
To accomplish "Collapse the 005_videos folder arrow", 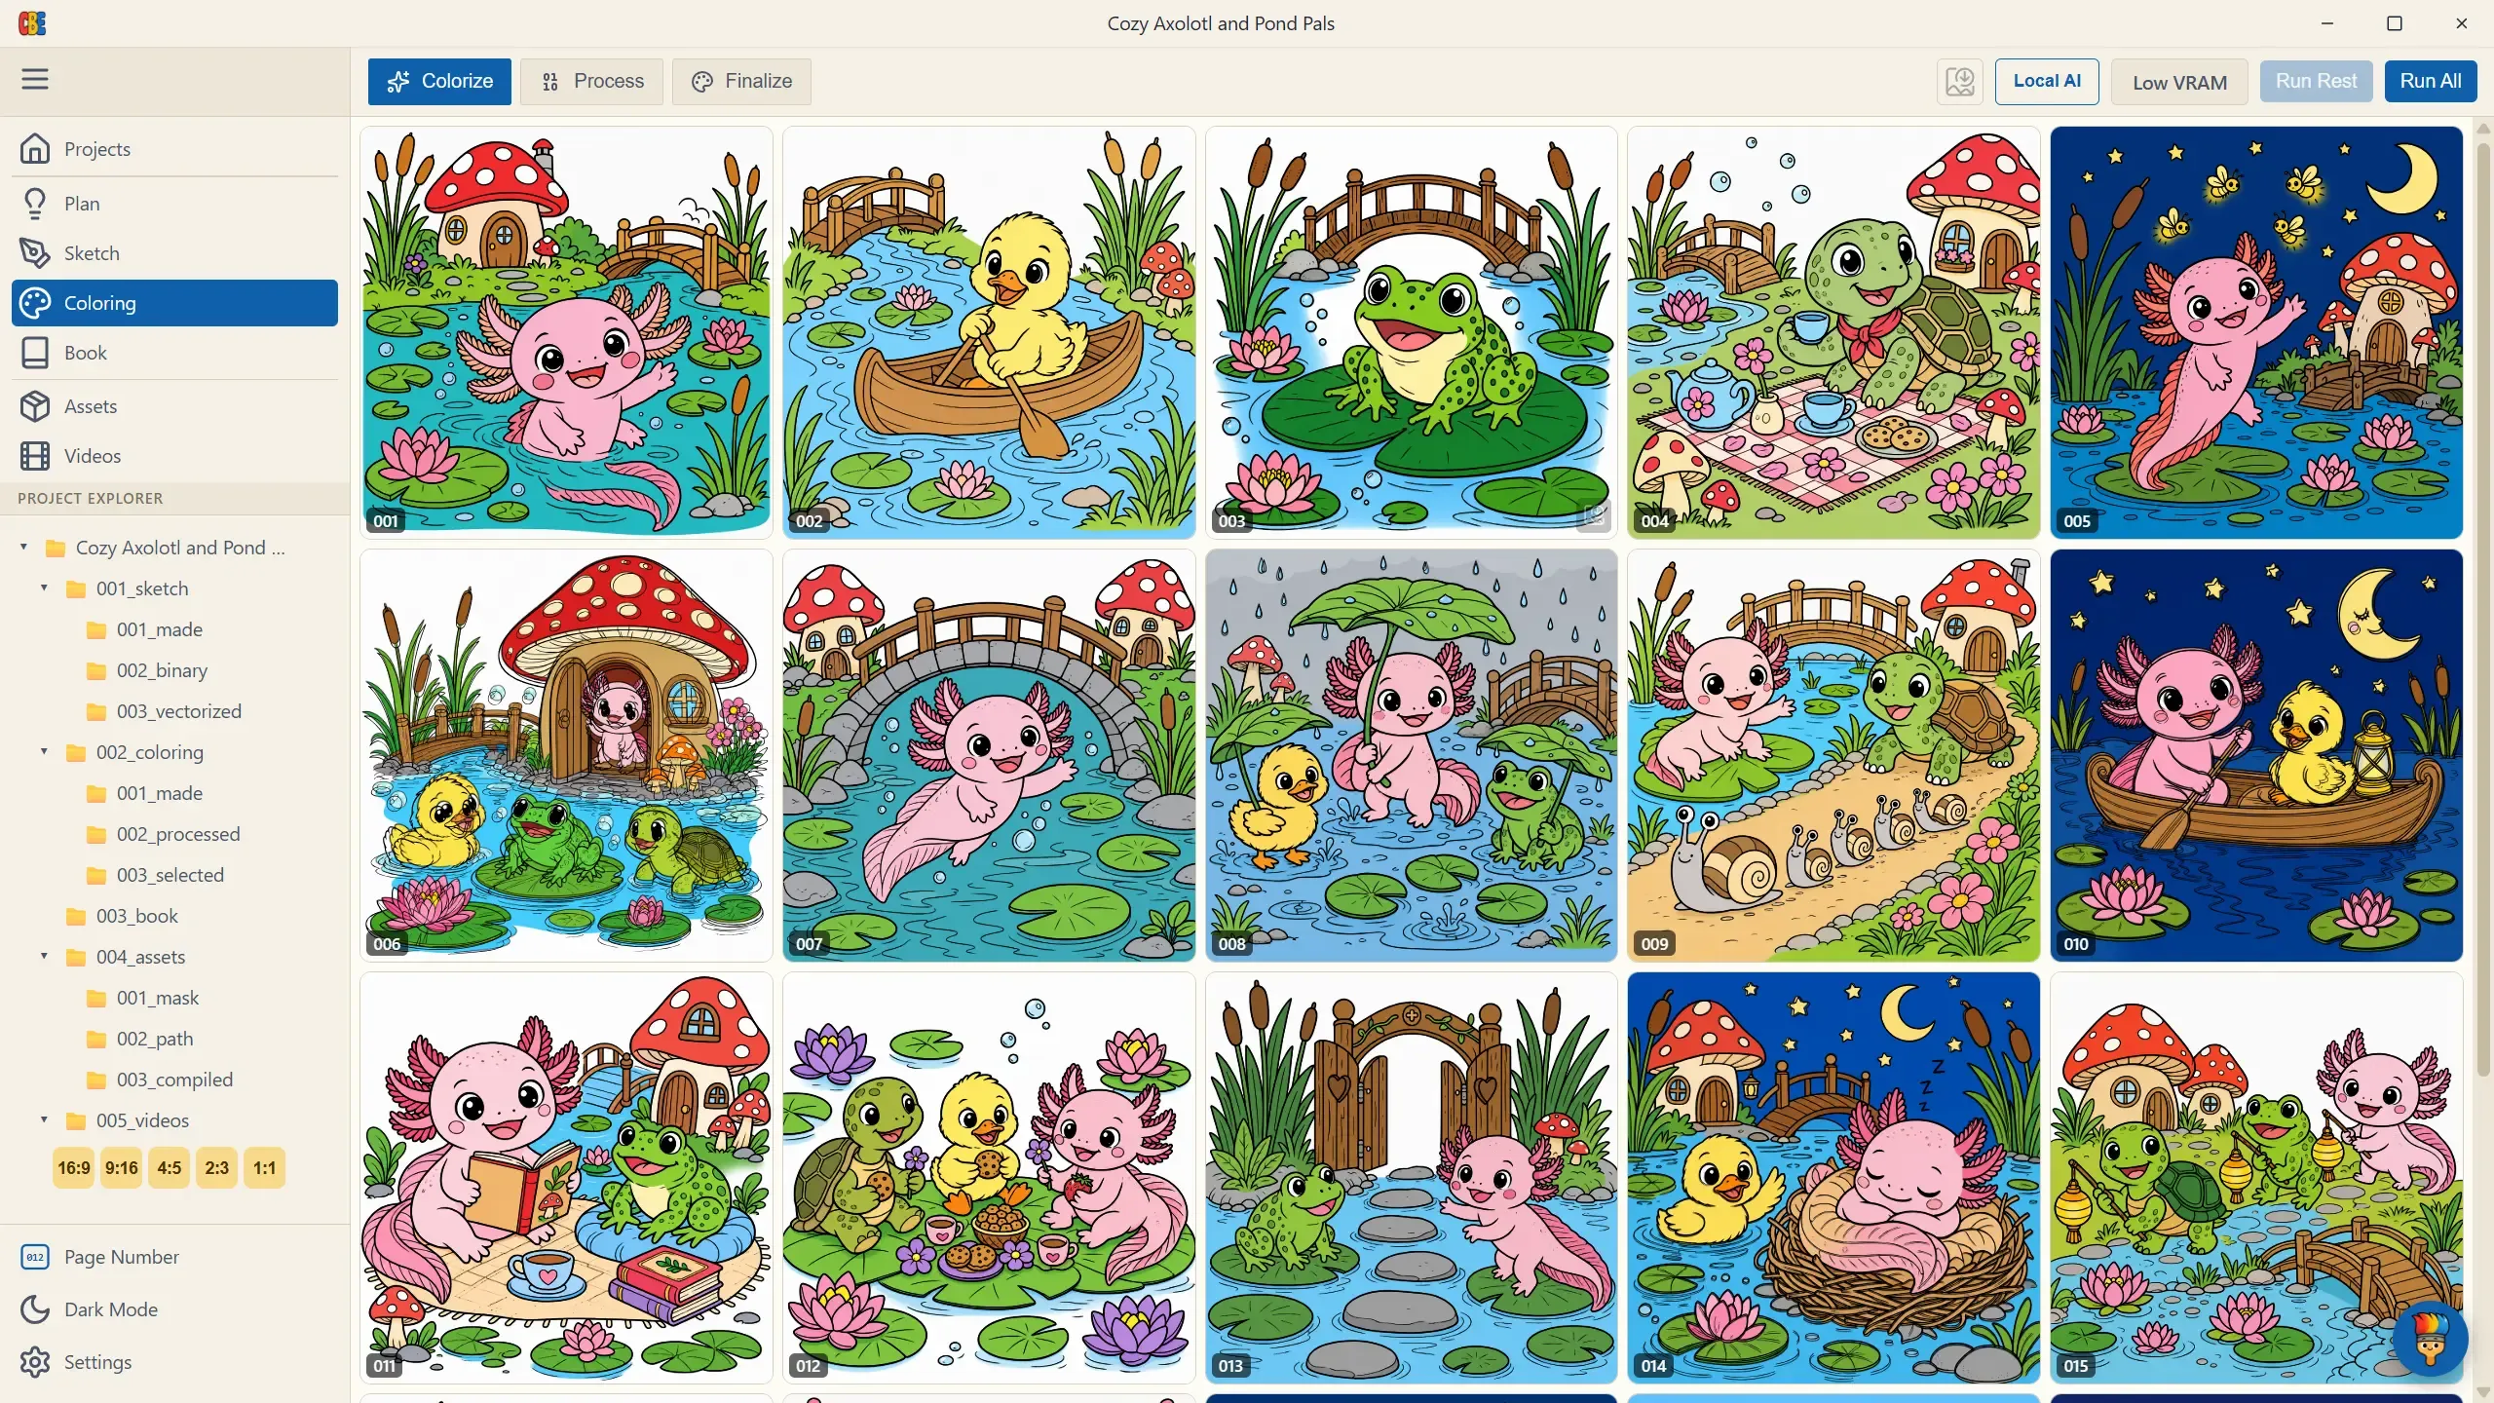I will [x=44, y=1119].
